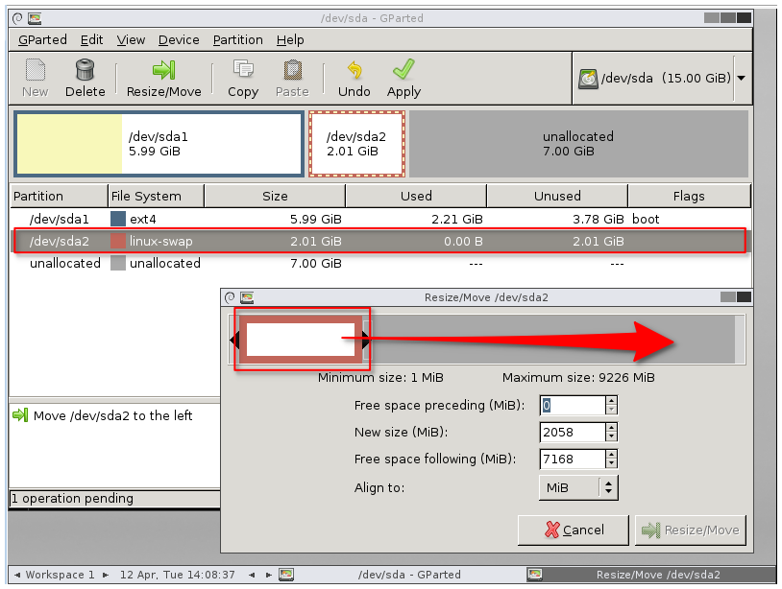Click the GParted icon in dialog title bar
Screen dimensions: 782x589
[247, 297]
